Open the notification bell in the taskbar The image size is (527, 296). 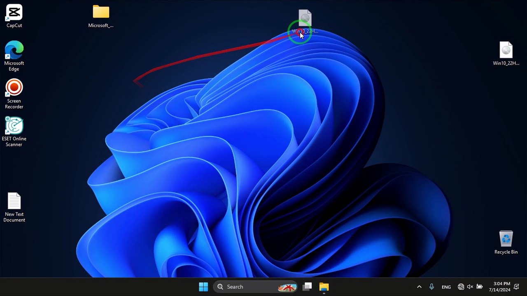(516, 287)
